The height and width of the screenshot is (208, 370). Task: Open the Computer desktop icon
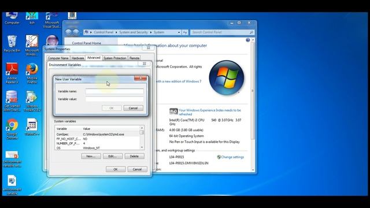pyautogui.click(x=12, y=18)
